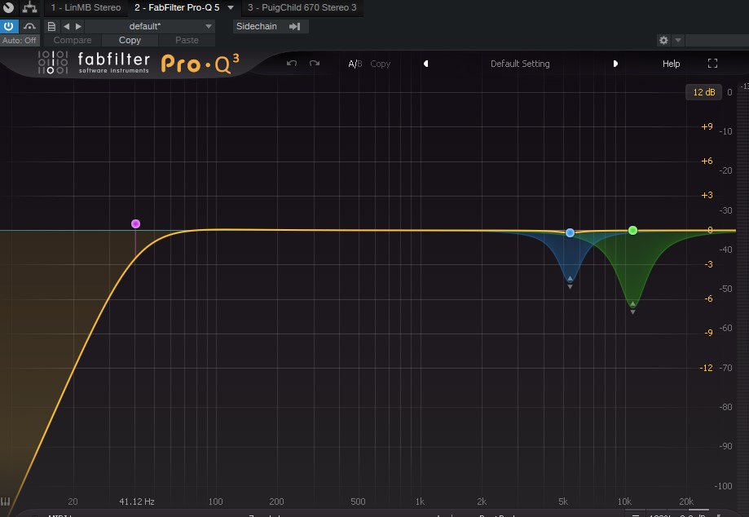Open the preset file document icon
The image size is (749, 517).
click(51, 26)
